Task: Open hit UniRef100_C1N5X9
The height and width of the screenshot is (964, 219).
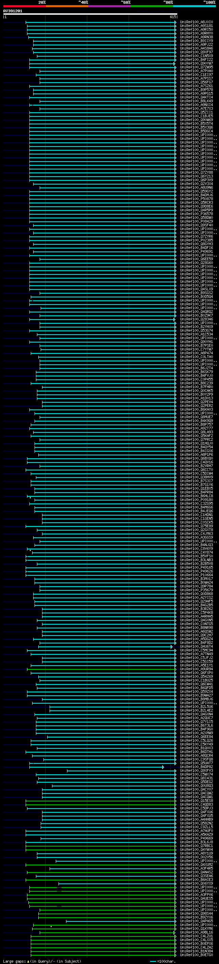Action: [x=196, y=56]
